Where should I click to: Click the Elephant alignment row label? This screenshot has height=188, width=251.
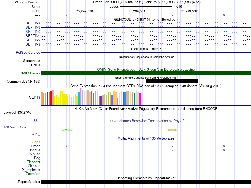33,162
